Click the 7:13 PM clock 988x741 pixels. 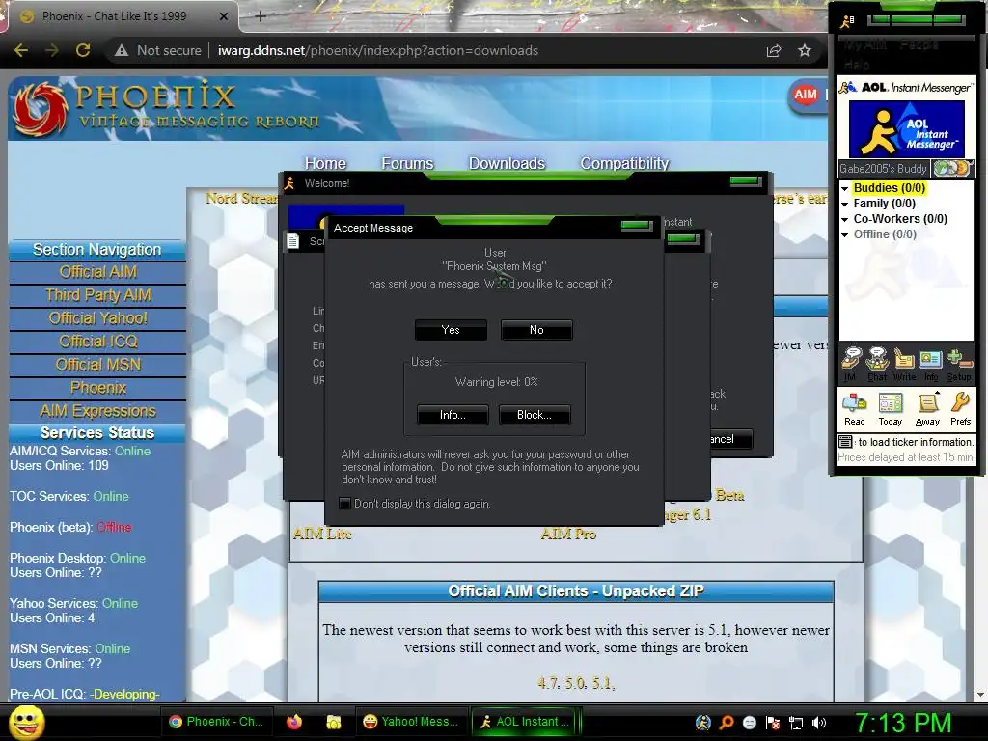[902, 723]
